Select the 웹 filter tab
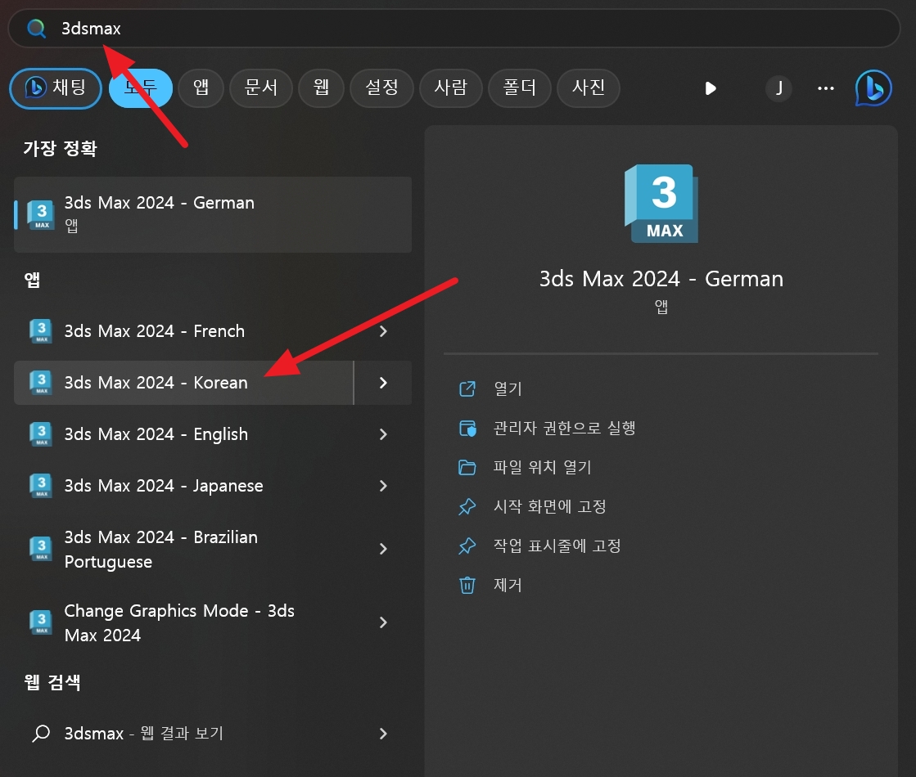 (x=321, y=88)
